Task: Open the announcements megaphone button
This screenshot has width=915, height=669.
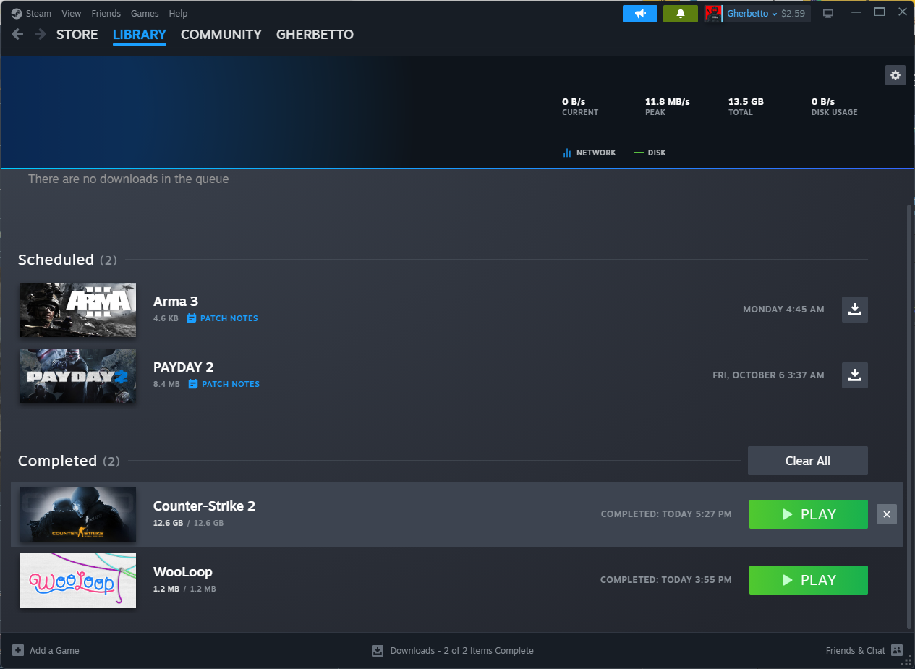Action: click(x=640, y=14)
